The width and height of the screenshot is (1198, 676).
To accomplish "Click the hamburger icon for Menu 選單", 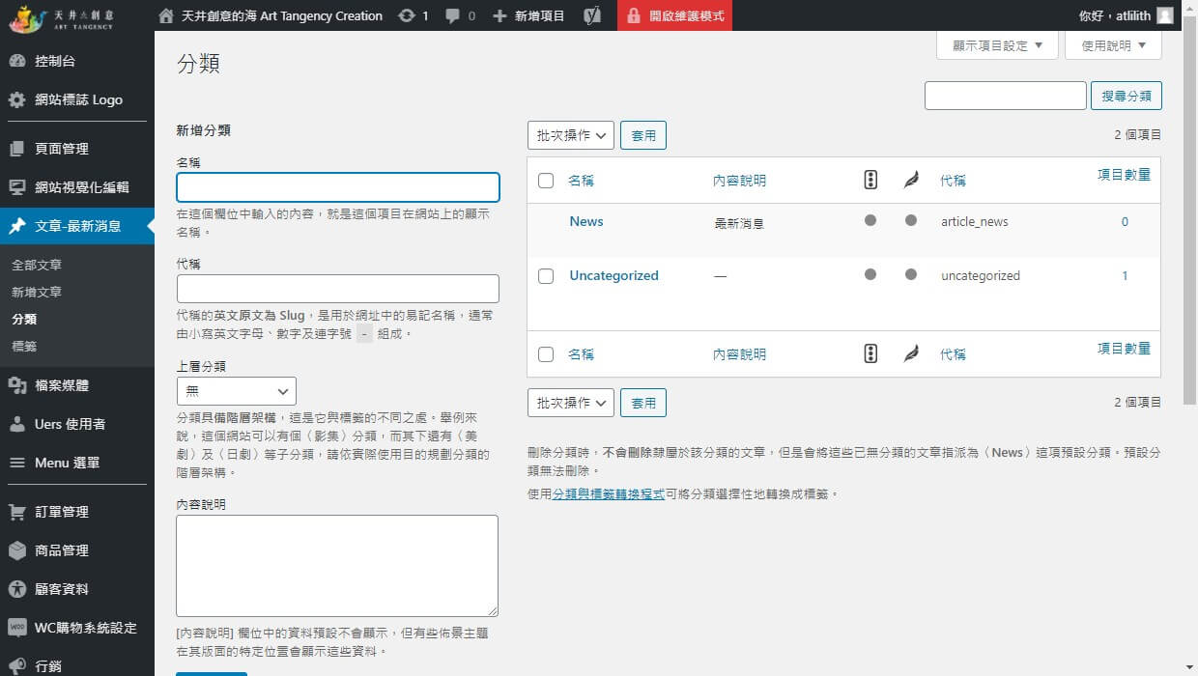I will [x=16, y=463].
